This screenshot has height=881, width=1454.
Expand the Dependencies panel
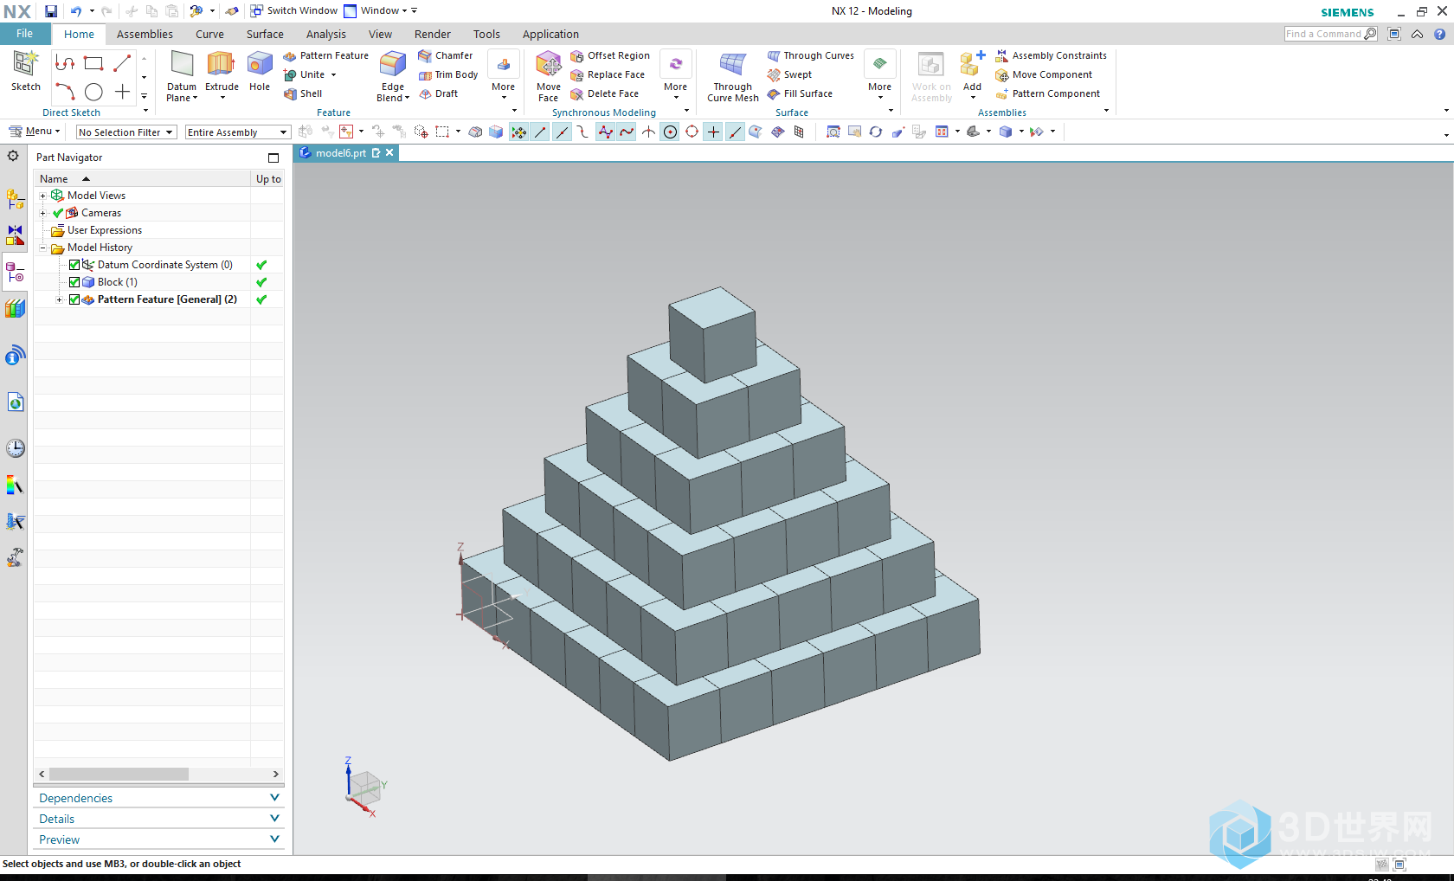click(x=159, y=798)
